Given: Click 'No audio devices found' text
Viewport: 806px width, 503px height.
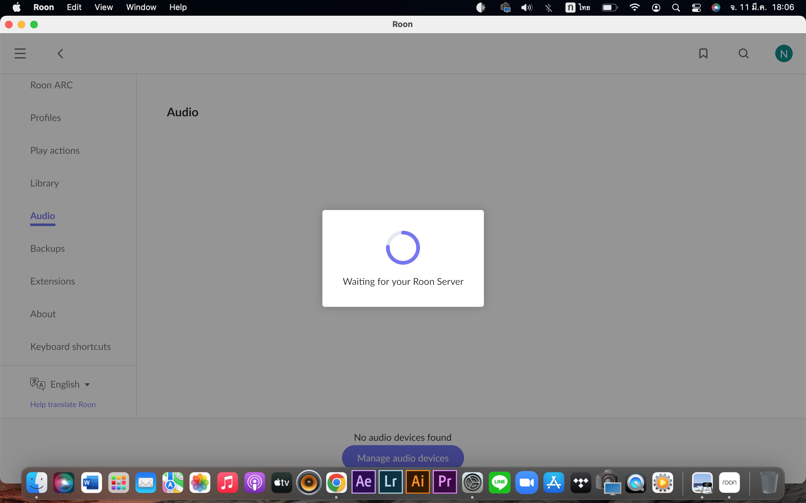Looking at the screenshot, I should 403,437.
